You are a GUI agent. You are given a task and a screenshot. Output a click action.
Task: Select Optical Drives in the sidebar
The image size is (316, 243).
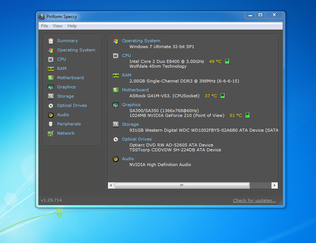72,105
